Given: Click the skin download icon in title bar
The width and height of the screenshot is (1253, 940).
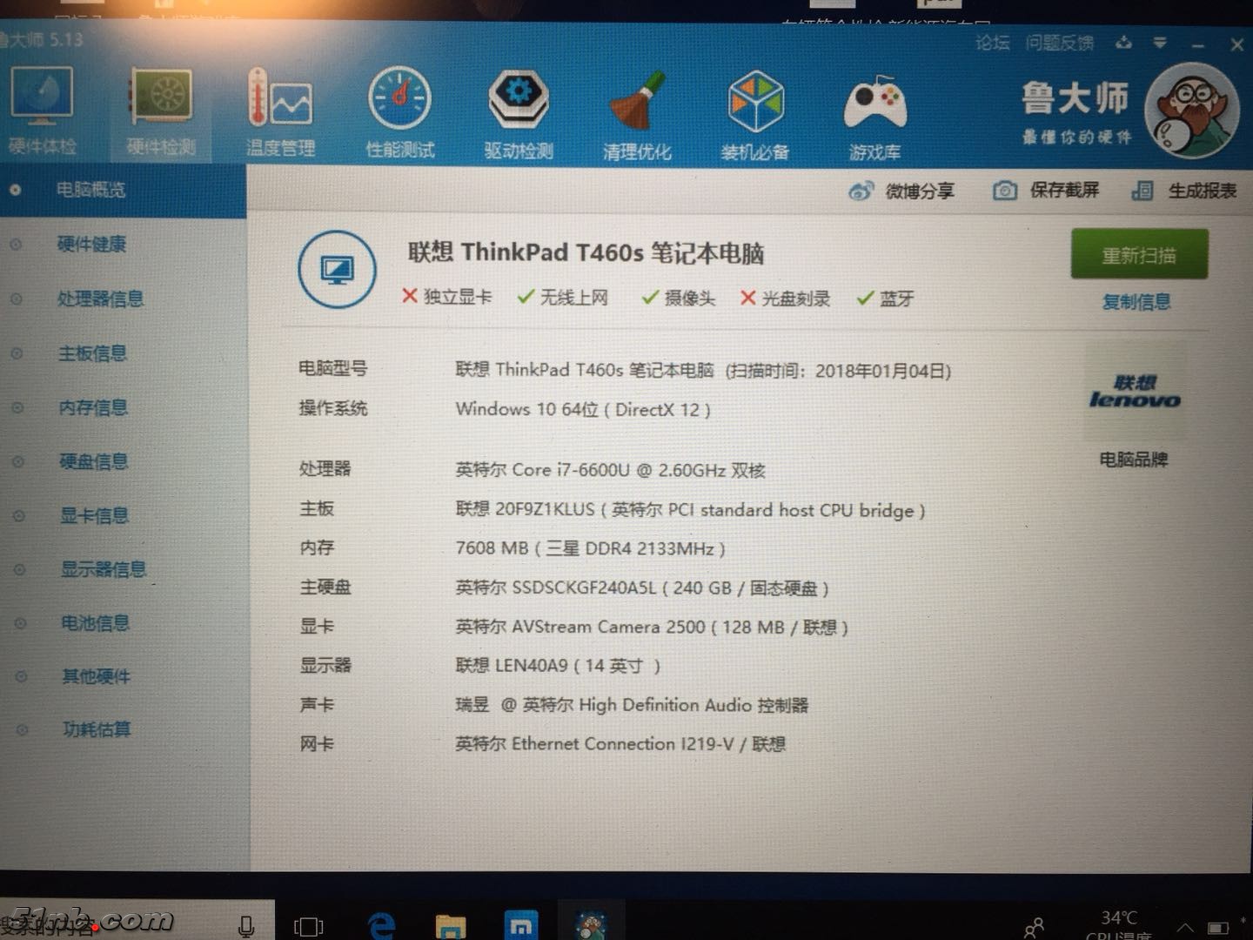Looking at the screenshot, I should (1124, 43).
